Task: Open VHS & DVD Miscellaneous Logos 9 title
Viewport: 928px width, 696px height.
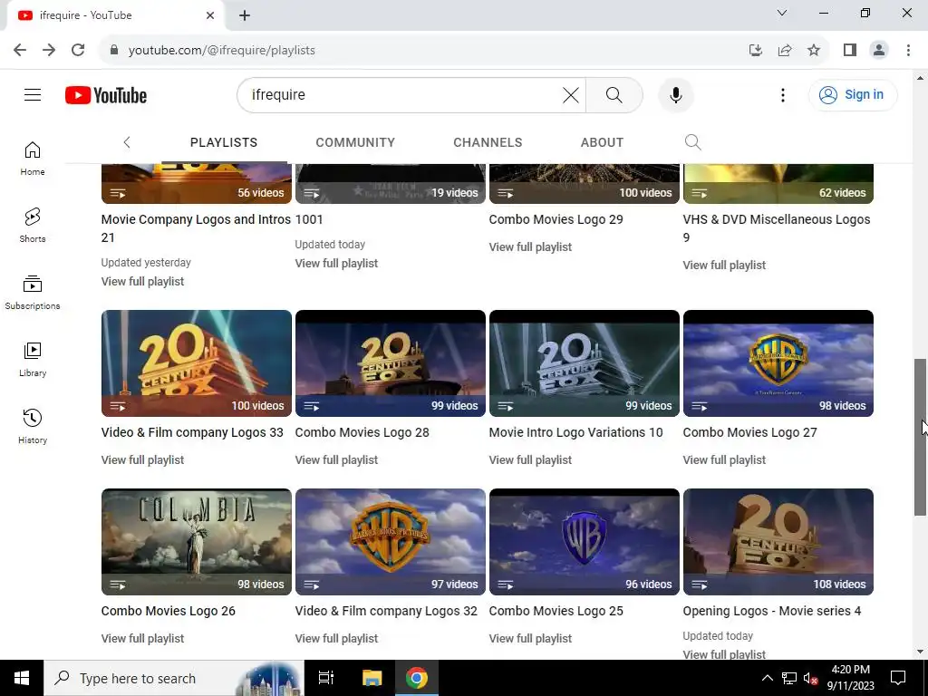Action: point(777,228)
